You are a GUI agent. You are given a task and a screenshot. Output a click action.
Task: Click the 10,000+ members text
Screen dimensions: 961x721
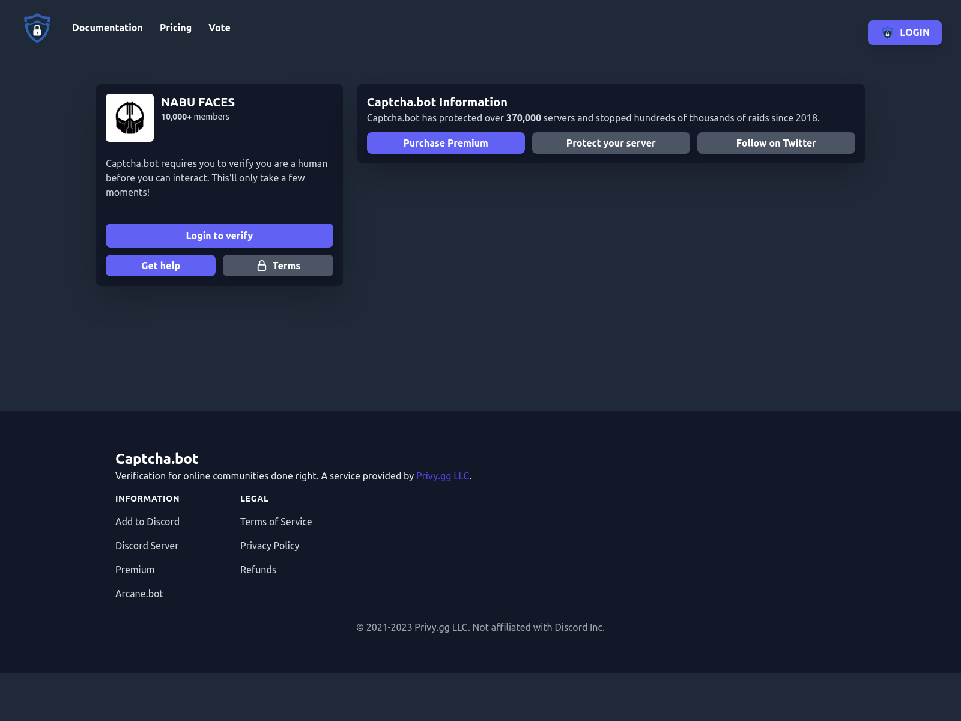tap(195, 117)
